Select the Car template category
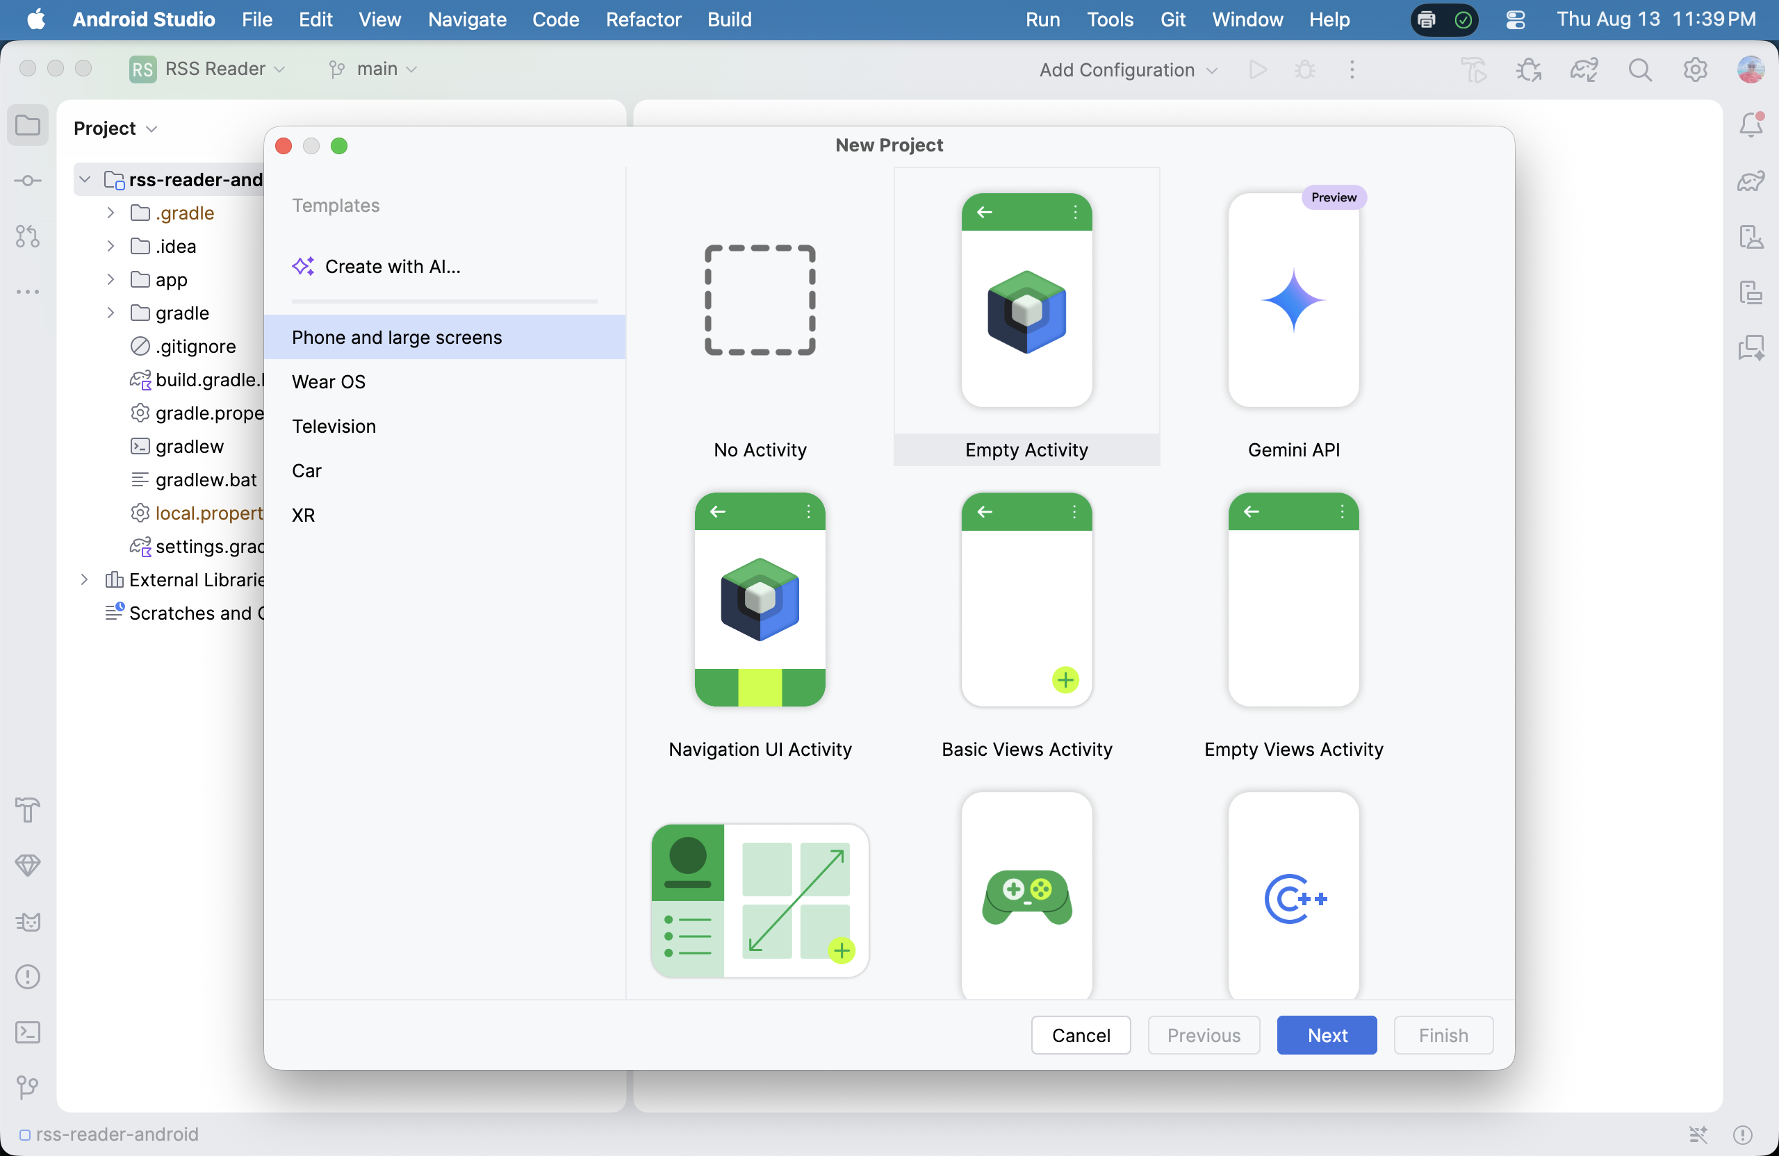Screen dimensions: 1779x1156 click(445, 471)
